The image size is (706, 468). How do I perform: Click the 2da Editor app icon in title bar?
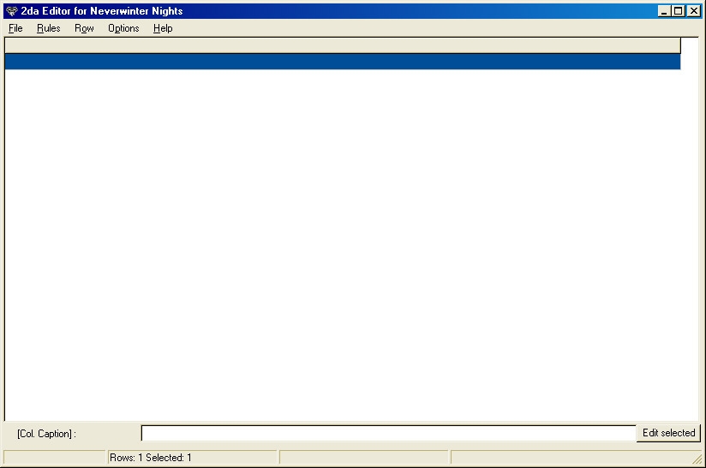[11, 11]
